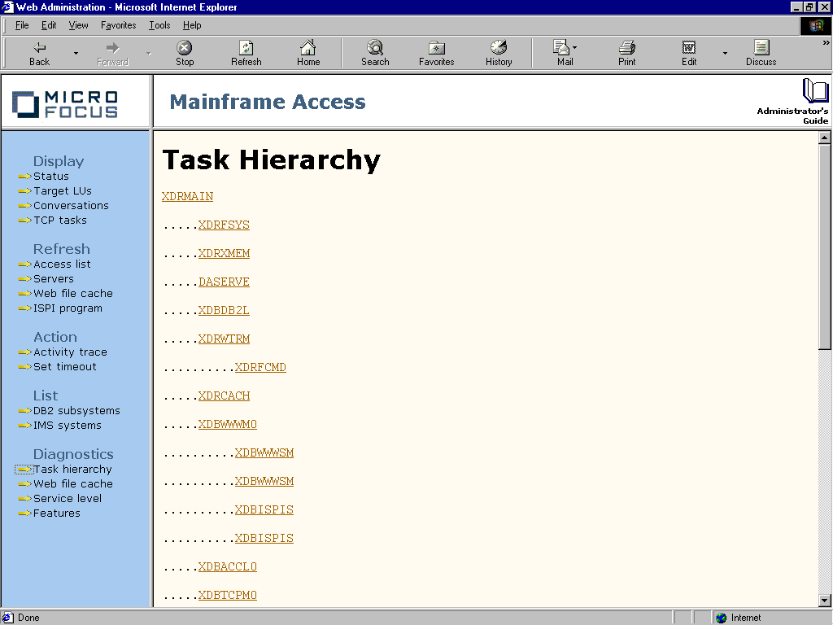This screenshot has width=833, height=625.
Task: Click the vertical scrollbar down arrow
Action: tap(823, 601)
